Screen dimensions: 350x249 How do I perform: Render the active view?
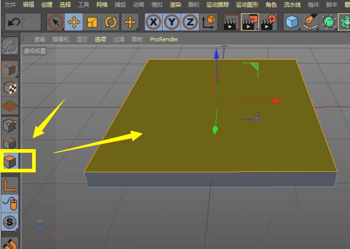(231, 22)
